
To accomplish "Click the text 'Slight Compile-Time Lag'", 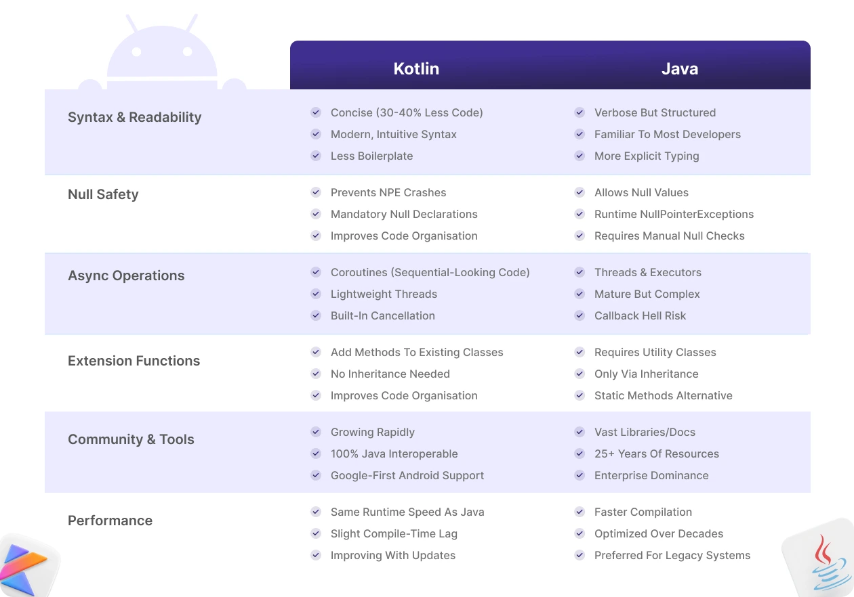I will tap(394, 533).
